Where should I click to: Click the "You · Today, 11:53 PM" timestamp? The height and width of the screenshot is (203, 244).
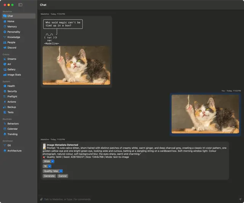tap(231, 91)
